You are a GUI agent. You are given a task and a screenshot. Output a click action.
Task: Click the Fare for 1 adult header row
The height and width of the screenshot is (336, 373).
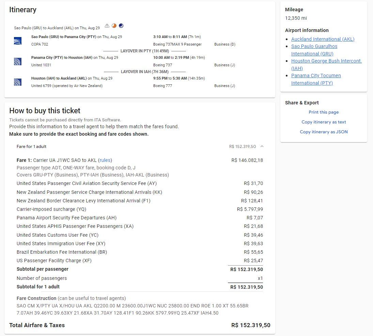click(x=32, y=147)
